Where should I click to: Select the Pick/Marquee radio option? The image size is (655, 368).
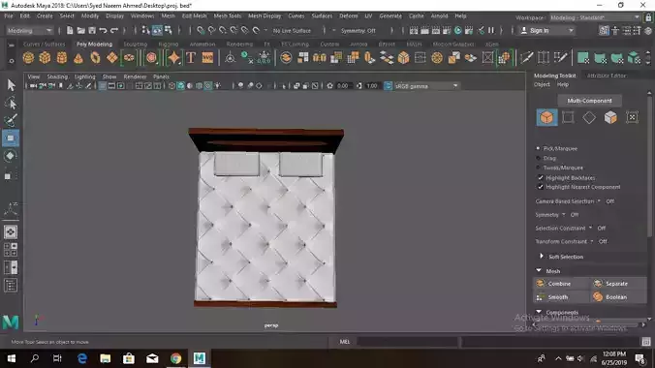point(539,148)
